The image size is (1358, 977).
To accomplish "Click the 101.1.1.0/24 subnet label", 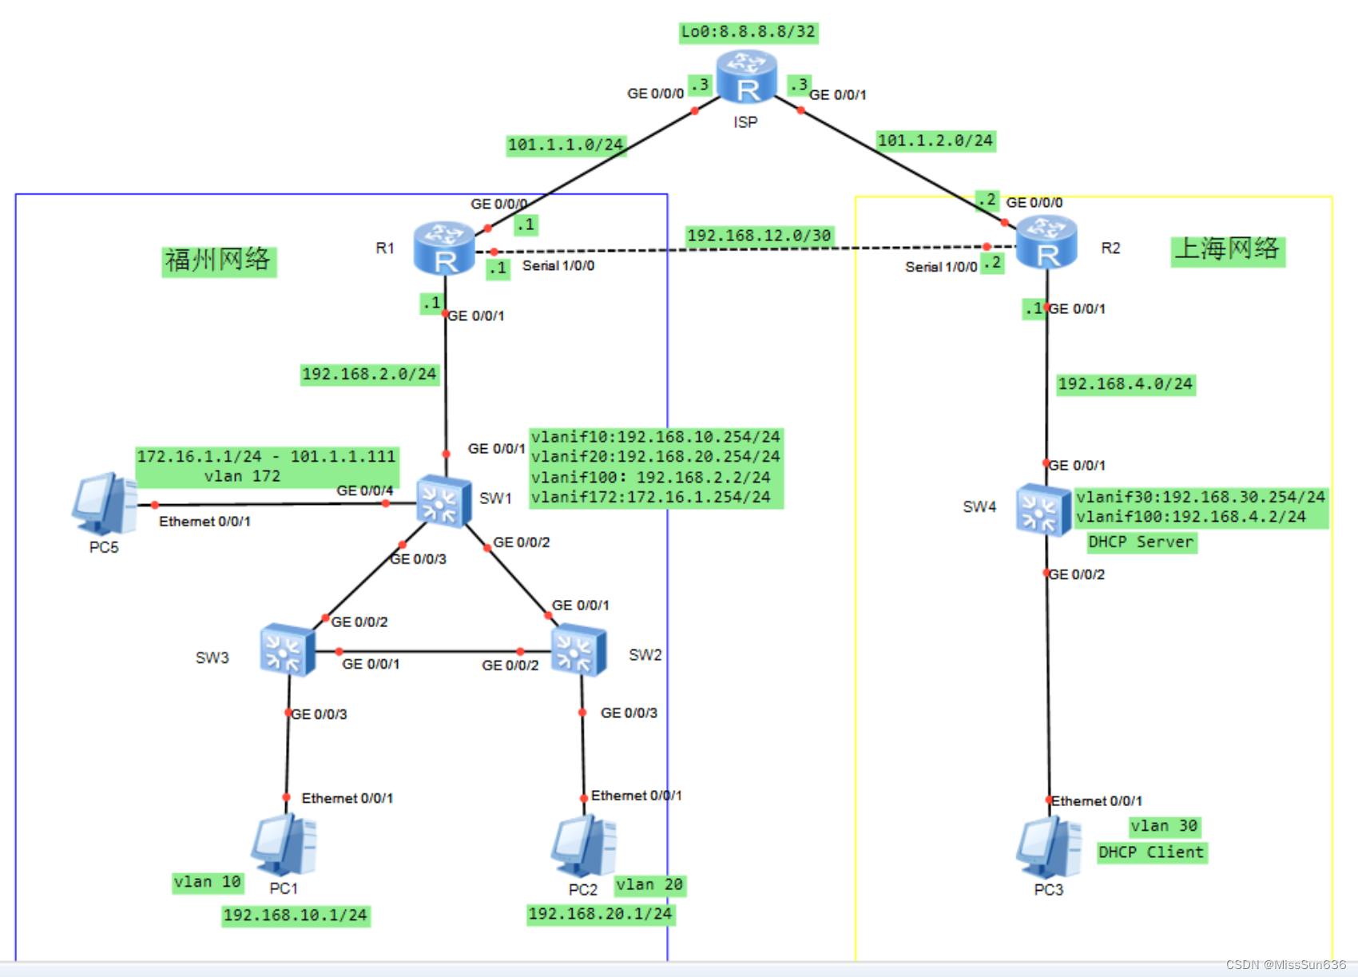I will [x=566, y=145].
